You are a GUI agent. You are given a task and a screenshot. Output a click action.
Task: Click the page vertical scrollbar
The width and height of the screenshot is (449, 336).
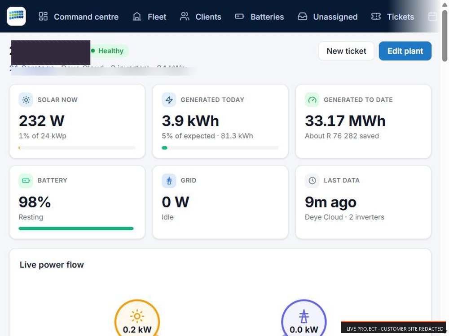click(x=445, y=36)
